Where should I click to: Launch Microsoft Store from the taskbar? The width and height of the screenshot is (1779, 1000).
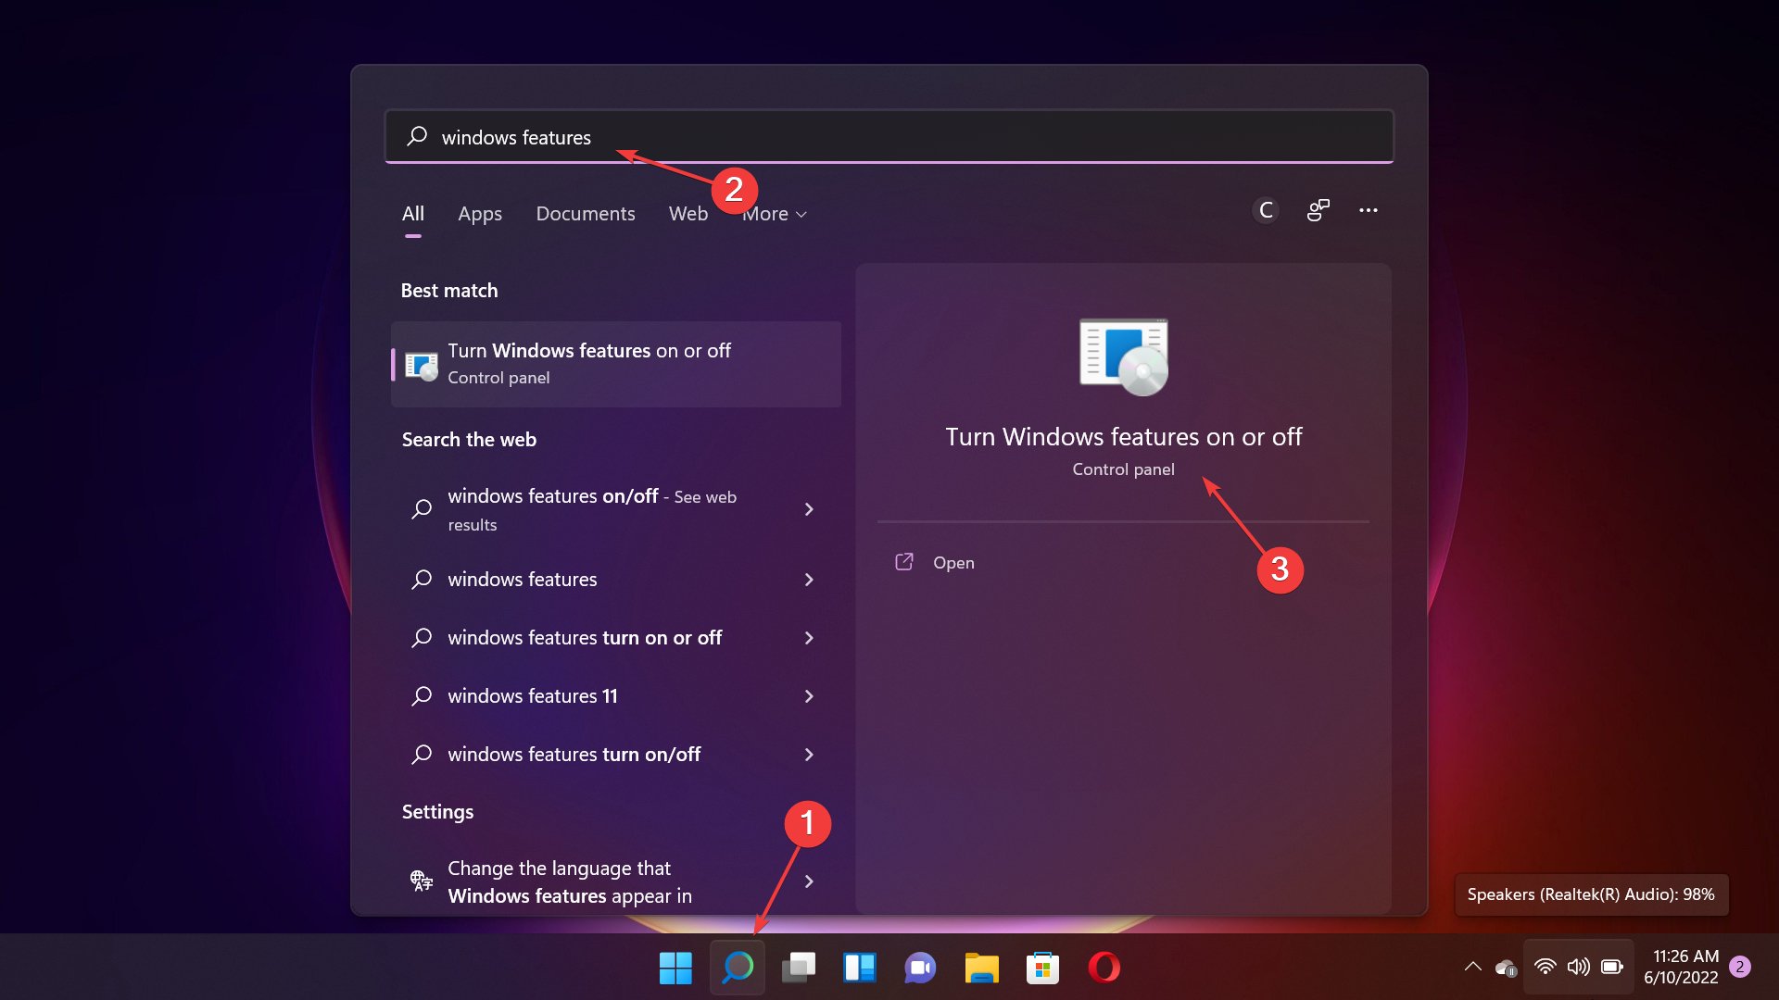coord(1042,968)
